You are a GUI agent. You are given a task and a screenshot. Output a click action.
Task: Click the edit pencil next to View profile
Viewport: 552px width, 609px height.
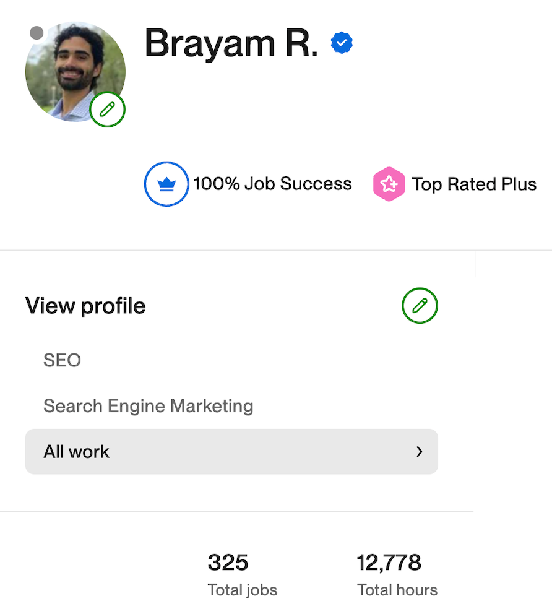coord(420,306)
